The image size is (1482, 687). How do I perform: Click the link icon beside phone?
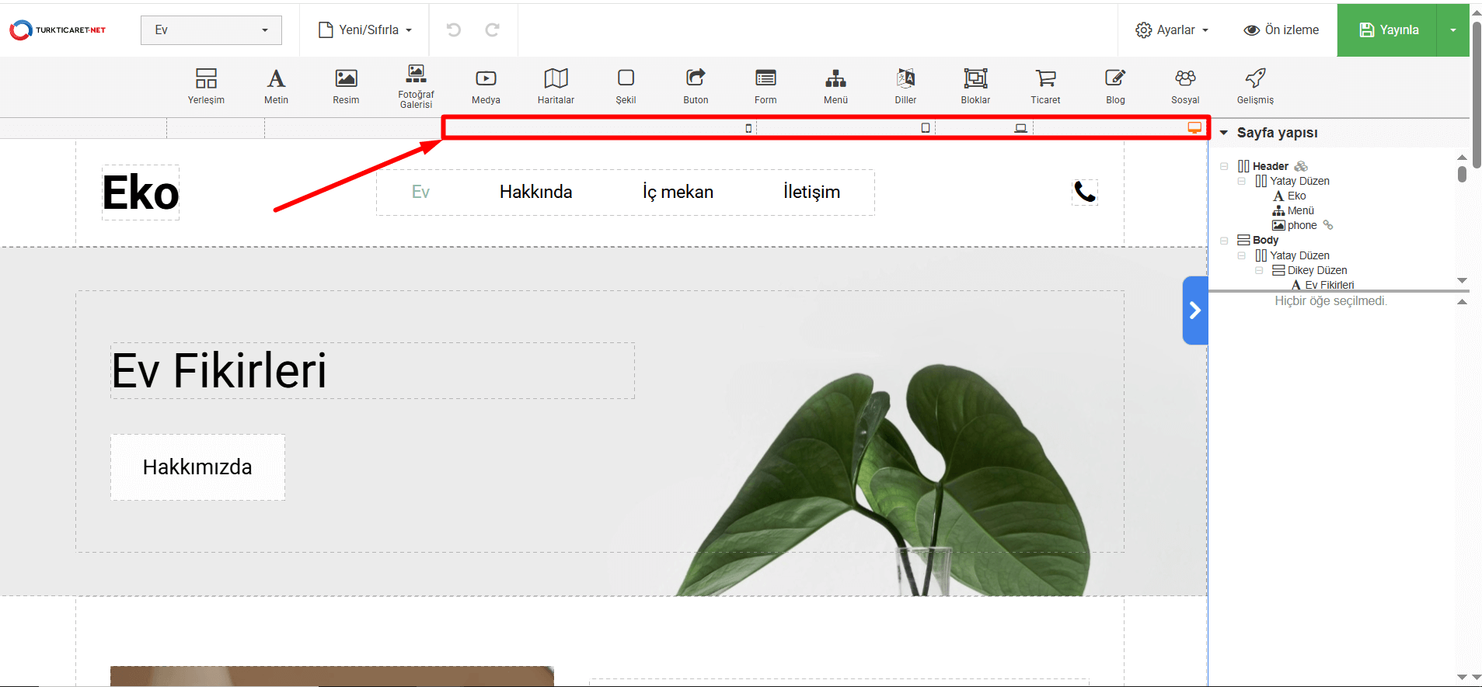(1328, 225)
